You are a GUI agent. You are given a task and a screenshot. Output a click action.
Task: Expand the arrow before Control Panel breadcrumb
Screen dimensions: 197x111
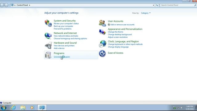pyautogui.click(x=15, y=5)
